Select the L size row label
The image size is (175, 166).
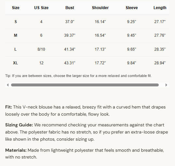(16, 49)
